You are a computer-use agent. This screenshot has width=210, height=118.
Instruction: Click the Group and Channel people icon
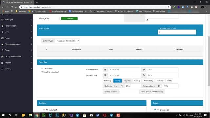(x=2, y=57)
